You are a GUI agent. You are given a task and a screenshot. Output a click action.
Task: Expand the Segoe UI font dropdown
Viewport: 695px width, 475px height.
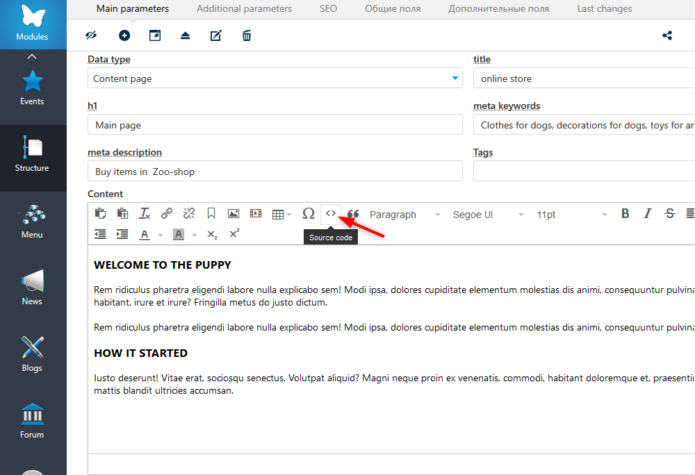[x=486, y=215]
